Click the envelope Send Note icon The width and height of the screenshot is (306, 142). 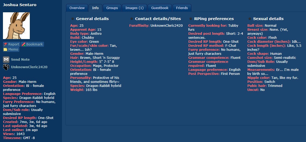click(x=6, y=60)
